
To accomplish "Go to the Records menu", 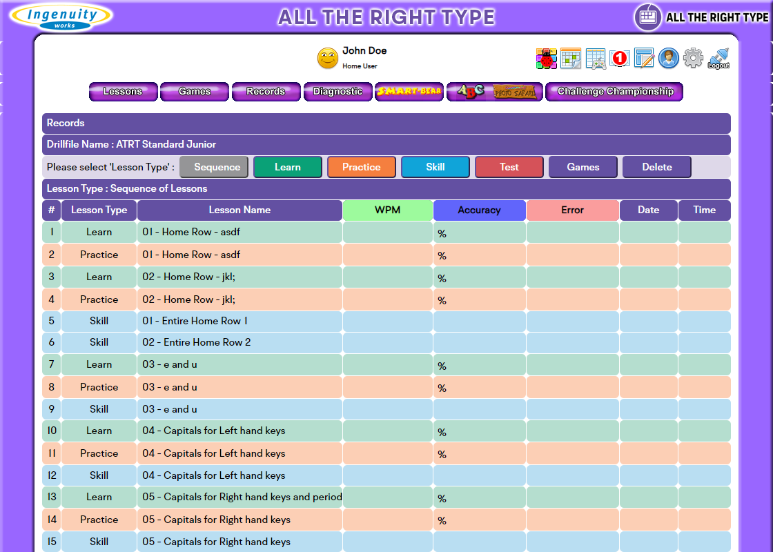I will point(266,92).
